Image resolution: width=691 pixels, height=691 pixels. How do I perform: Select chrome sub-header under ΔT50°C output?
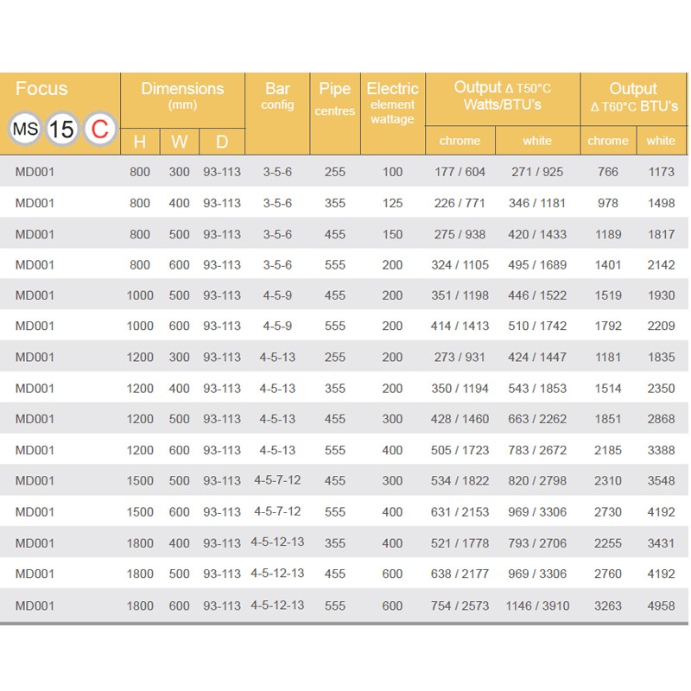tap(460, 141)
